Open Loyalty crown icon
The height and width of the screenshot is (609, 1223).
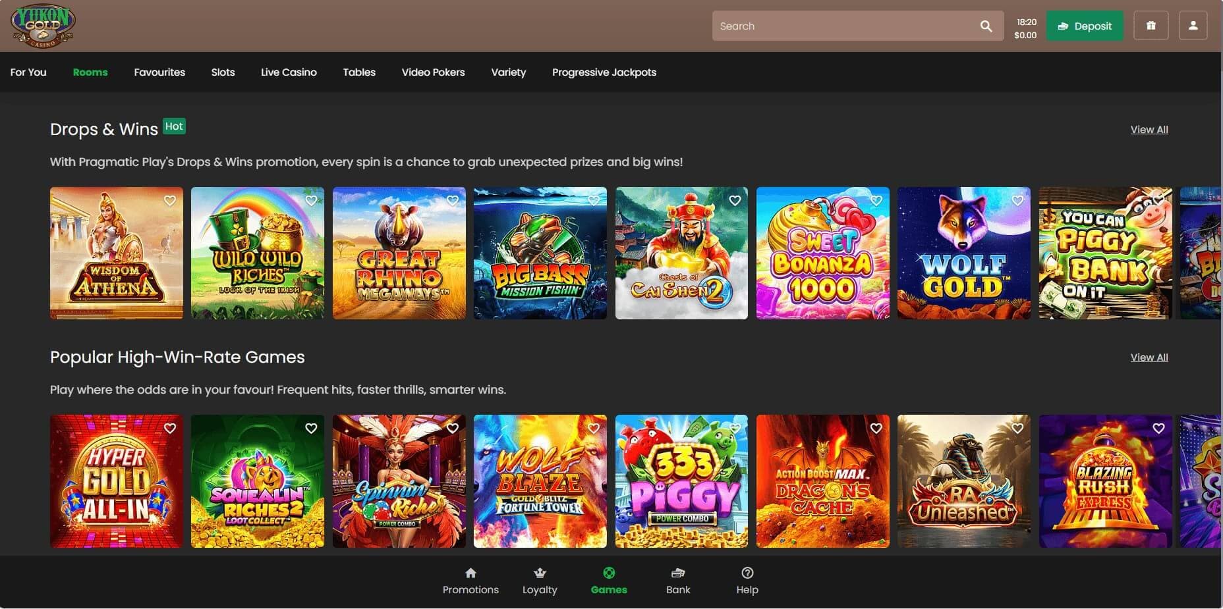(x=540, y=573)
